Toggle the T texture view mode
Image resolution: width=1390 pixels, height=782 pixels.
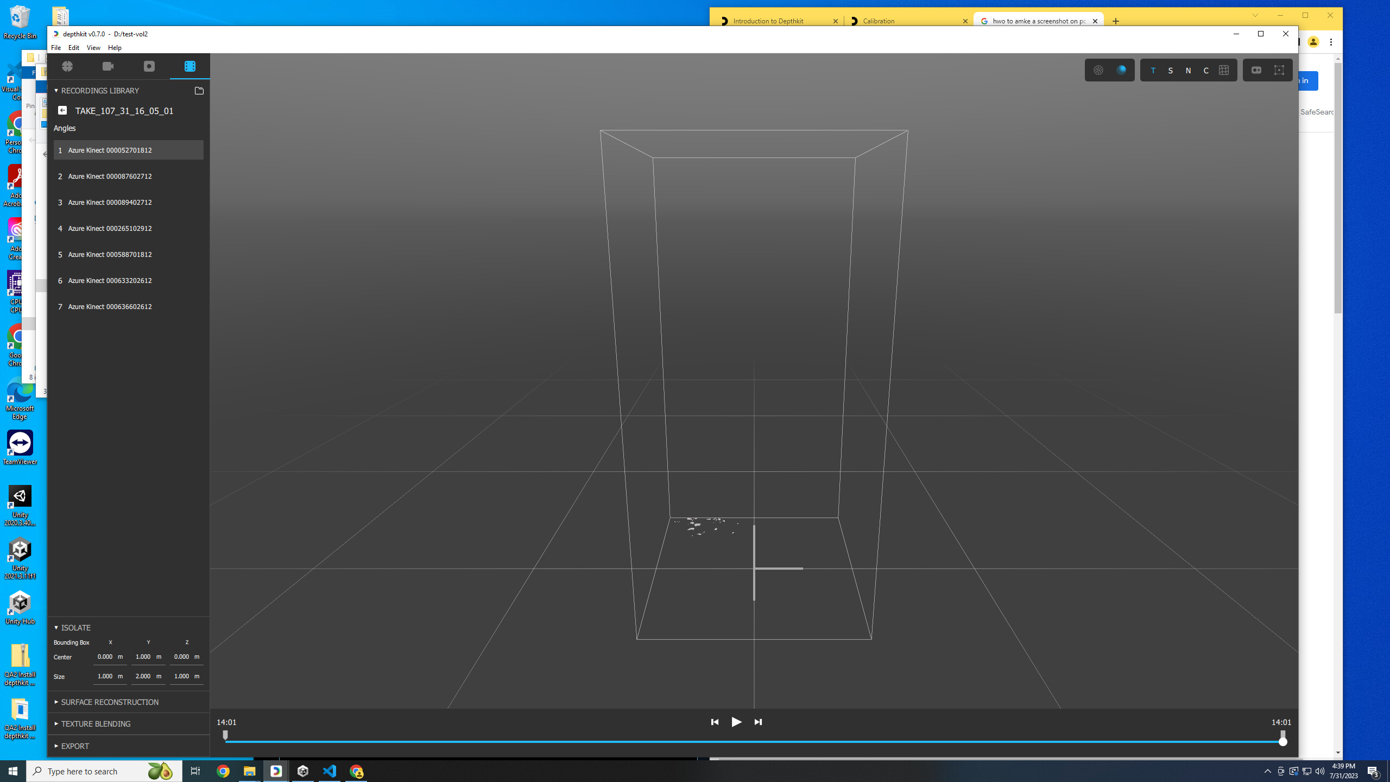(x=1153, y=71)
